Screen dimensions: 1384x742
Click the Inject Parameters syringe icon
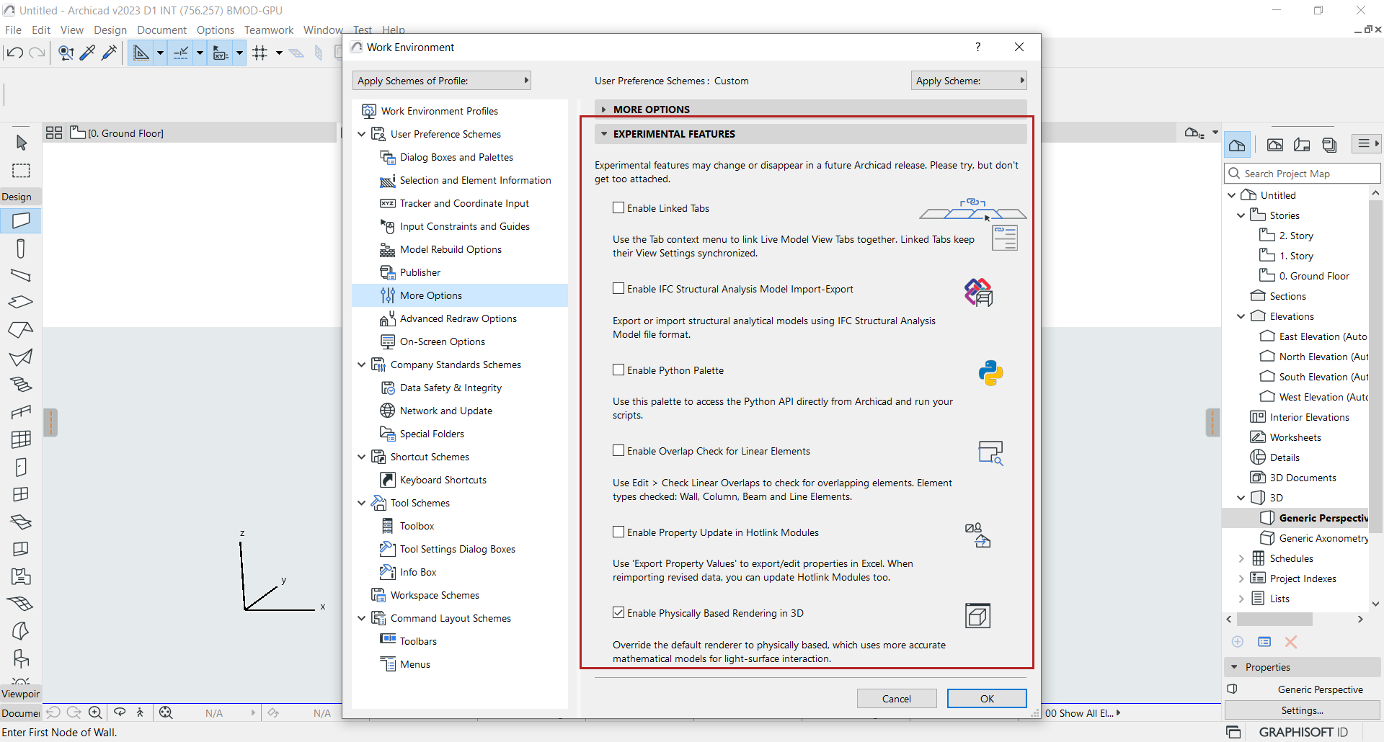pos(110,53)
